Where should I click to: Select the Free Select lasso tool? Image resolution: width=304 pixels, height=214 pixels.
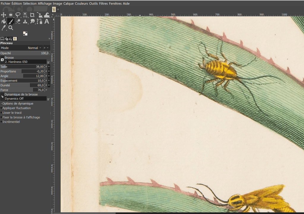point(18,15)
